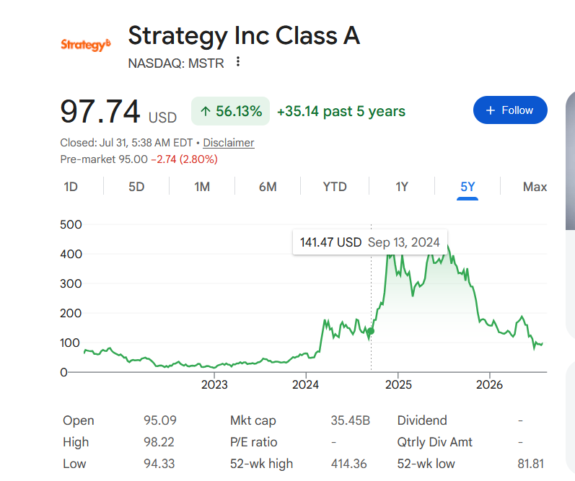Switch chart to 6M range
Viewport: 575px width, 481px height.
pos(268,187)
